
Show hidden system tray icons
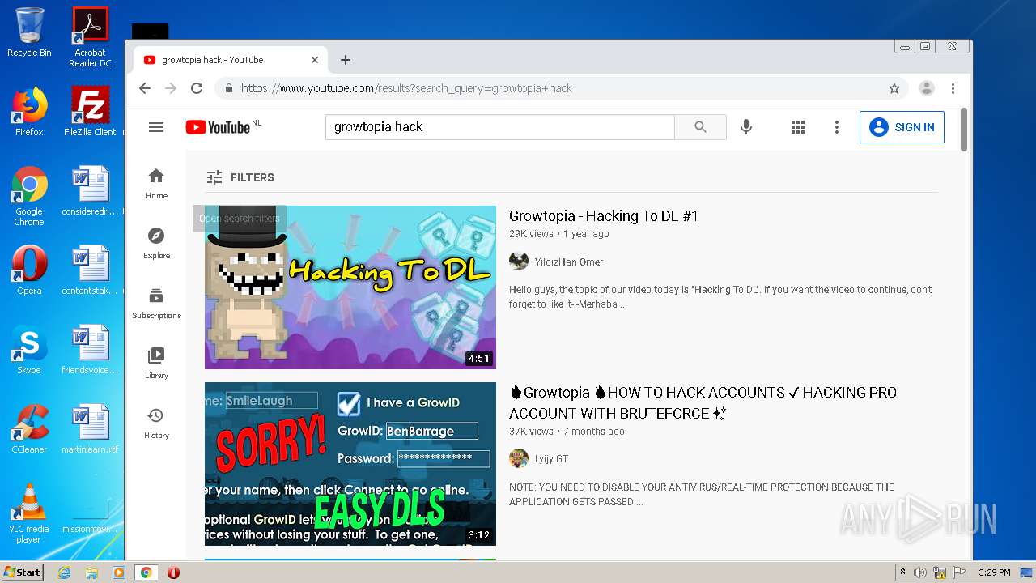pyautogui.click(x=903, y=572)
